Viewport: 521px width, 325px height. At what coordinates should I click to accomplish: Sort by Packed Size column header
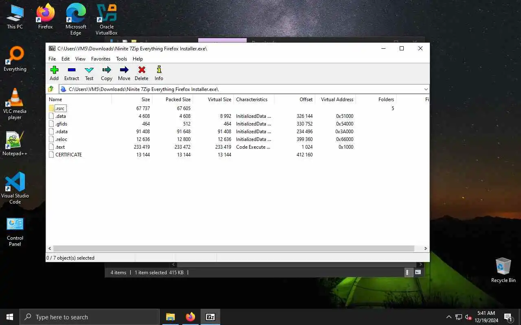tap(172, 99)
